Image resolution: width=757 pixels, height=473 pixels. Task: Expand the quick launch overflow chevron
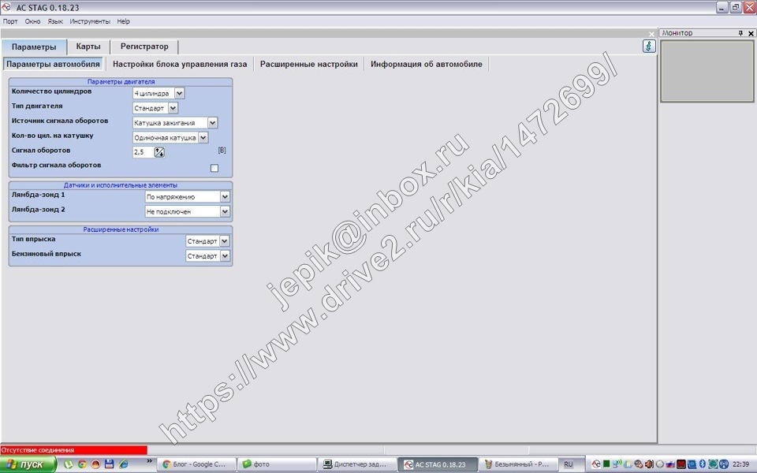tap(149, 461)
